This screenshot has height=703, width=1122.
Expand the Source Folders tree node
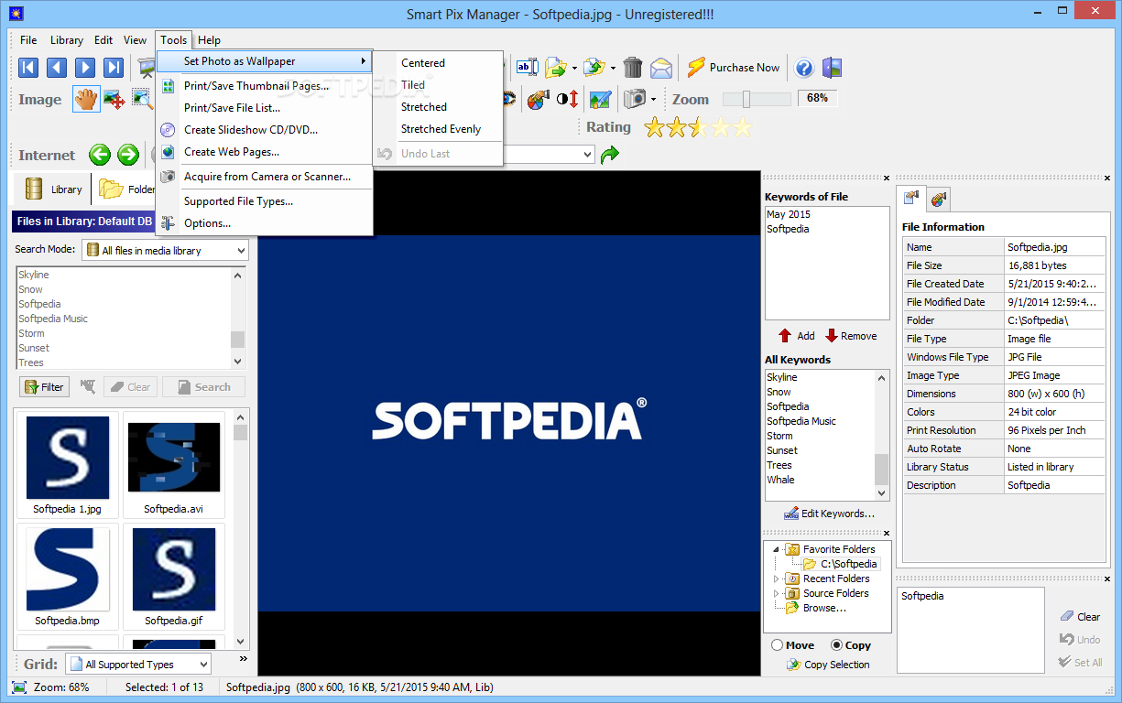coord(777,593)
